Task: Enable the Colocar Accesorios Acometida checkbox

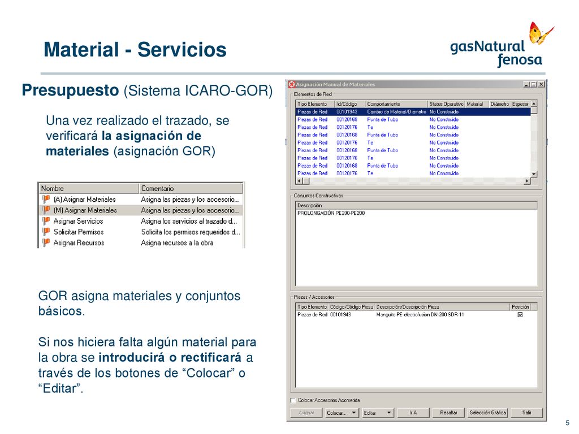Action: [x=293, y=401]
